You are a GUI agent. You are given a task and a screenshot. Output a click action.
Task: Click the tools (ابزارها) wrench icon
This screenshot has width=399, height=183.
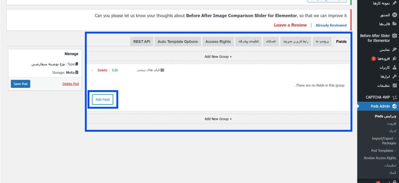coord(394,77)
